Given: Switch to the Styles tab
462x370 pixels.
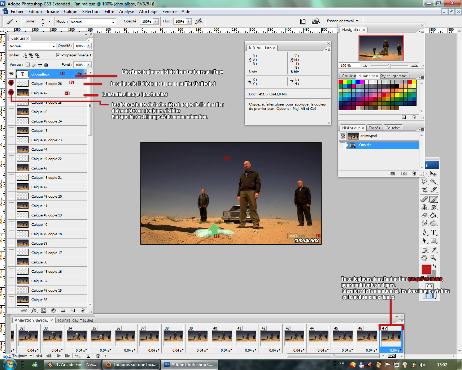Looking at the screenshot, I should pos(385,76).
